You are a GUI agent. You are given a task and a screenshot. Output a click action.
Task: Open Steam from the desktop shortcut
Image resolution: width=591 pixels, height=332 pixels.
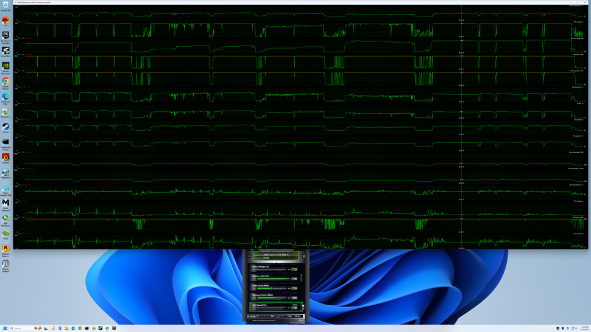point(5,128)
